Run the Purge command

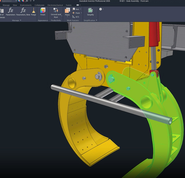click(x=33, y=12)
